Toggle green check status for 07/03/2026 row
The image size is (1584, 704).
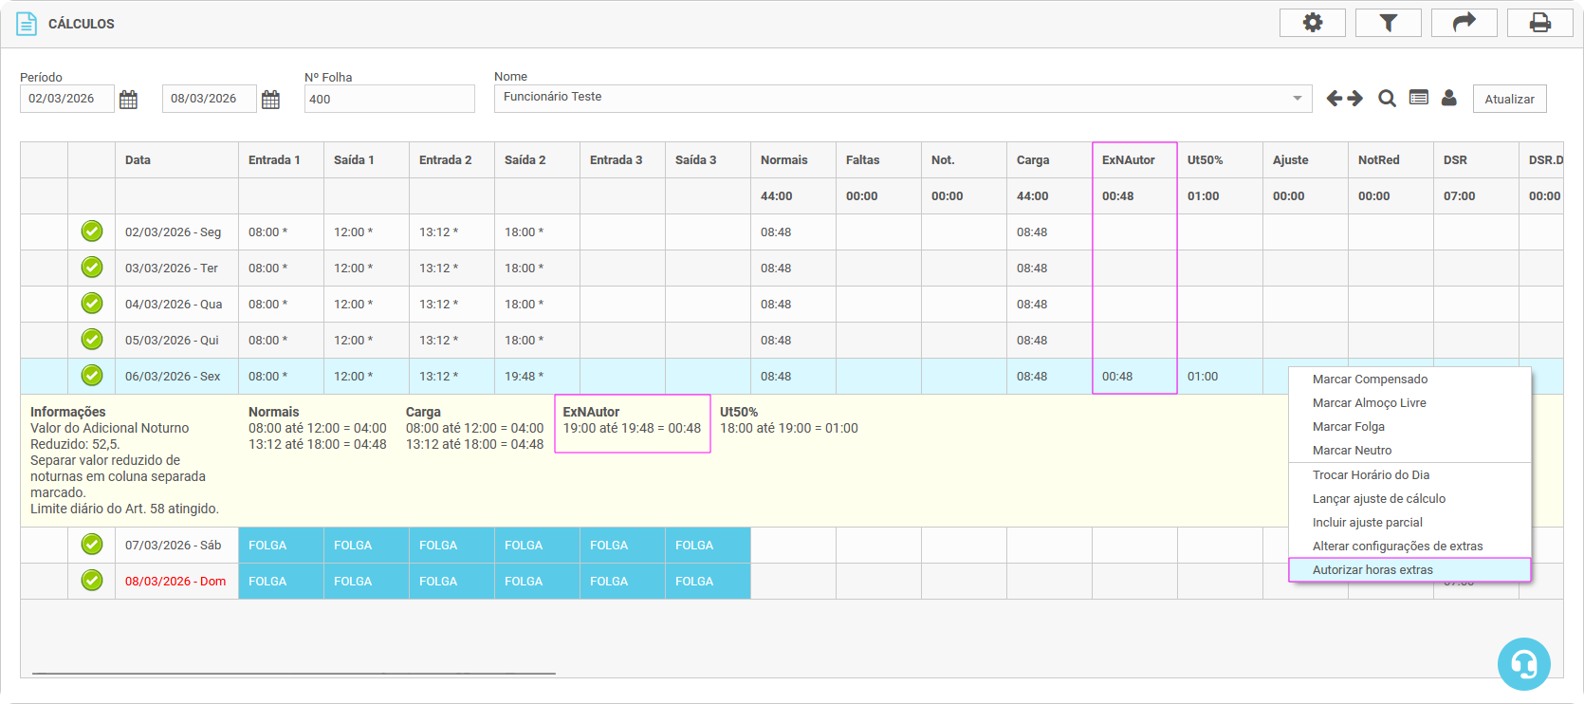[x=92, y=545]
